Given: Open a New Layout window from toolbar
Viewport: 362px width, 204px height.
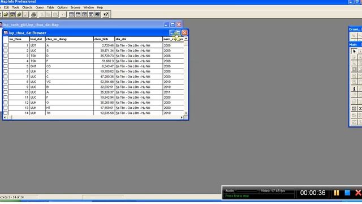Looking at the screenshot, I should pyautogui.click(x=91, y=15).
